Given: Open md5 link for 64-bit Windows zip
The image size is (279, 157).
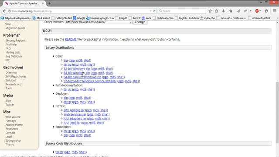Looking at the screenshot, I should pos(101,73).
